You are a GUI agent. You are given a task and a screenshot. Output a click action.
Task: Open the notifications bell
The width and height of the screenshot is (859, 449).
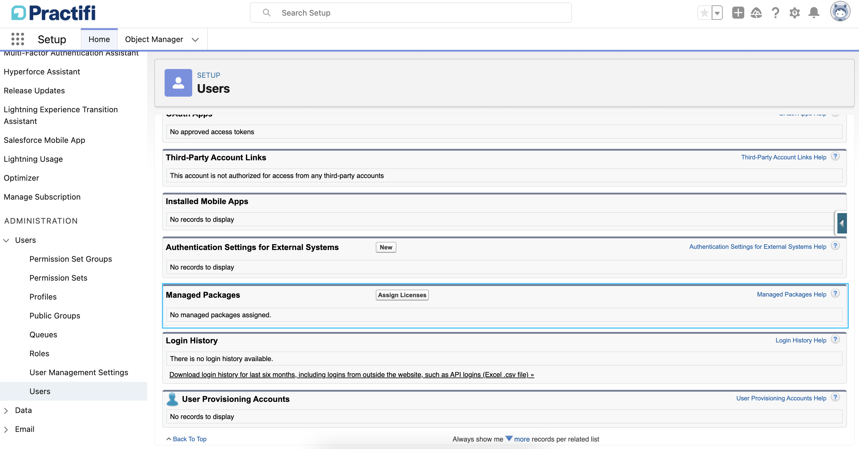click(x=814, y=13)
